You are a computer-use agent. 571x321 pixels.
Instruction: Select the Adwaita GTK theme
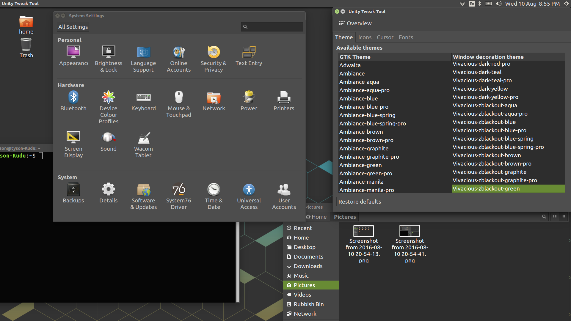pyautogui.click(x=350, y=65)
